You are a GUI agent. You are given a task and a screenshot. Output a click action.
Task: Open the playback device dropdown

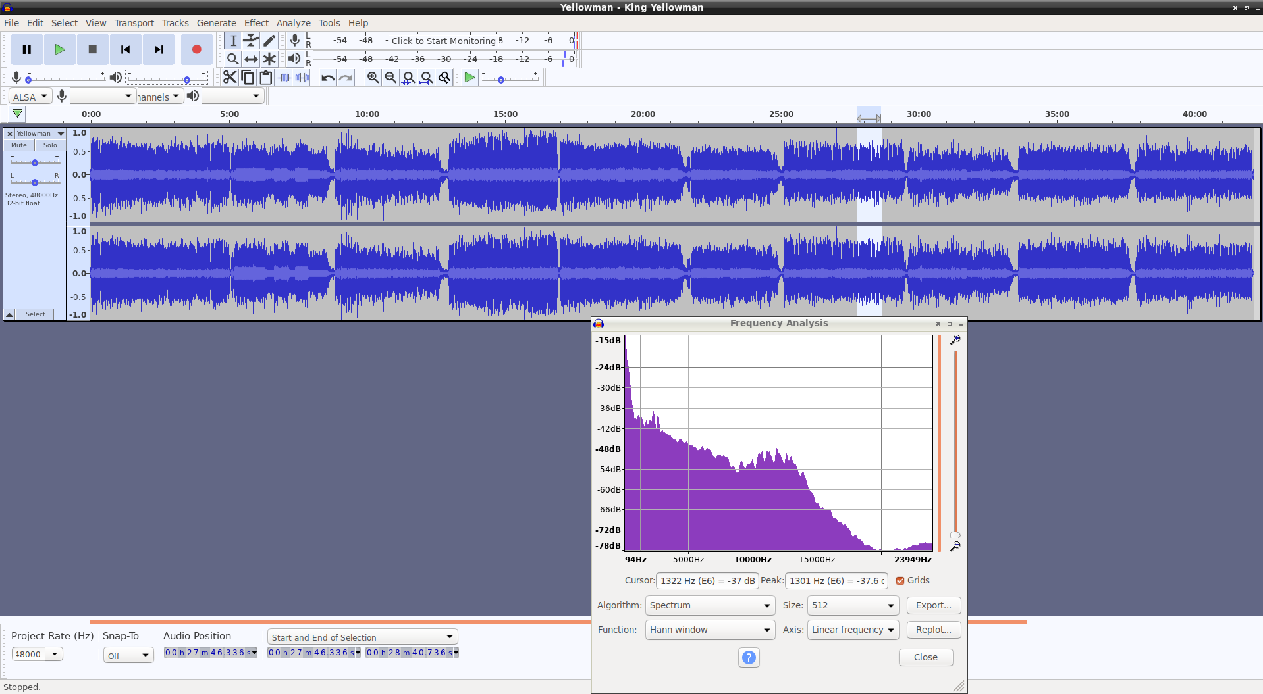click(x=232, y=97)
